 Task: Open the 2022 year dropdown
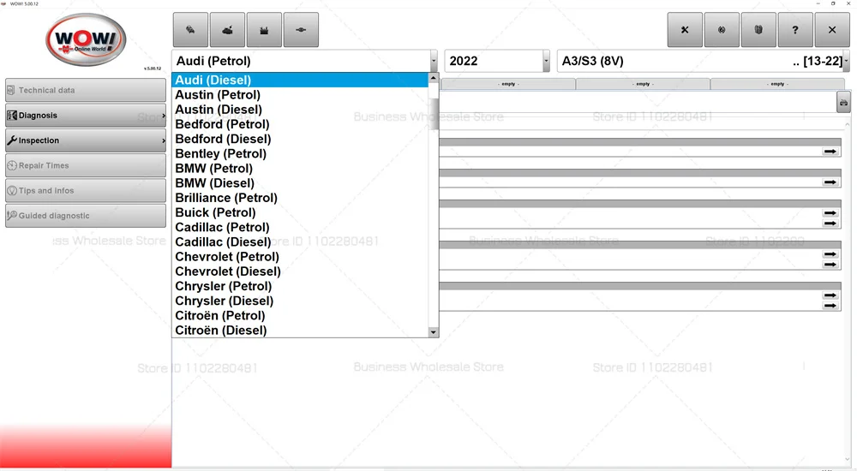[497, 61]
